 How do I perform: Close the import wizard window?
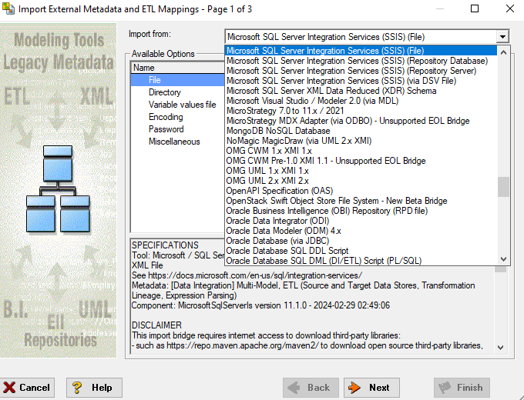point(510,8)
